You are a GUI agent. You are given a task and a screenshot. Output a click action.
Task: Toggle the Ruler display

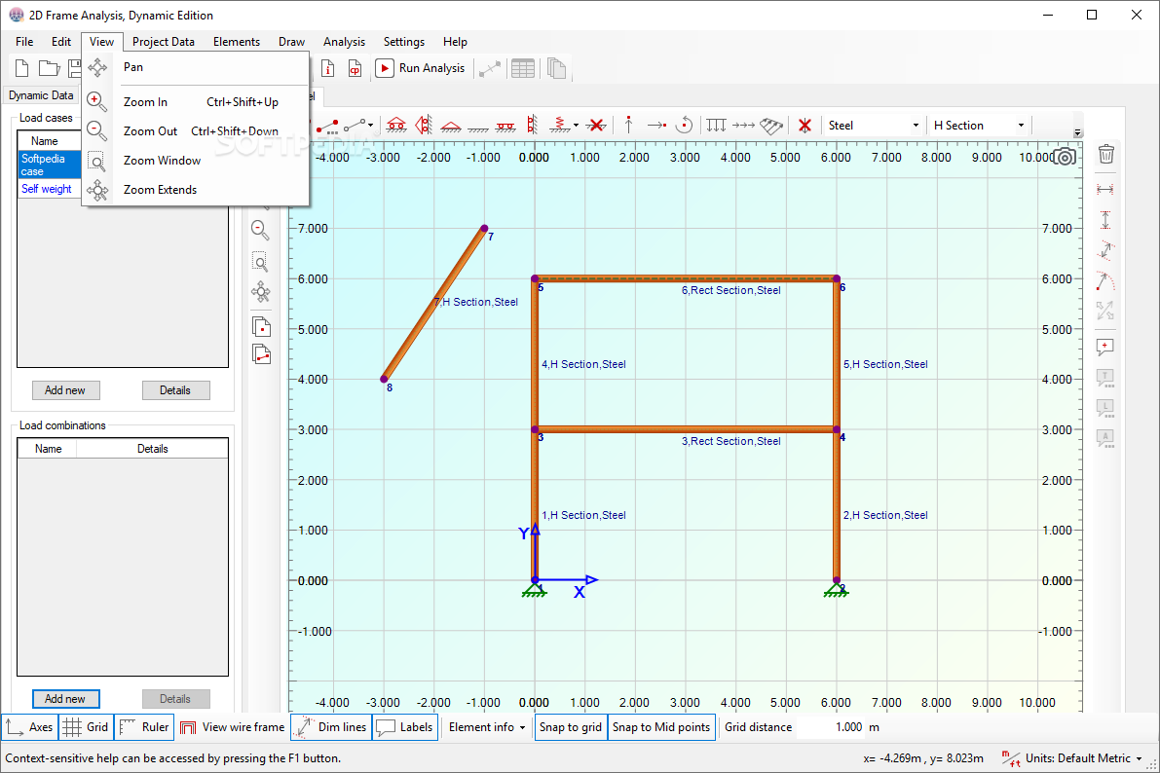[x=144, y=727]
